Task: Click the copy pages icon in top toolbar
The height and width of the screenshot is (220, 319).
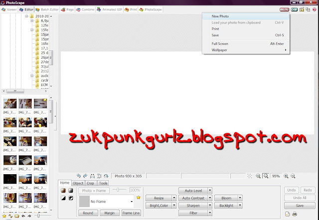Action: [308, 9]
